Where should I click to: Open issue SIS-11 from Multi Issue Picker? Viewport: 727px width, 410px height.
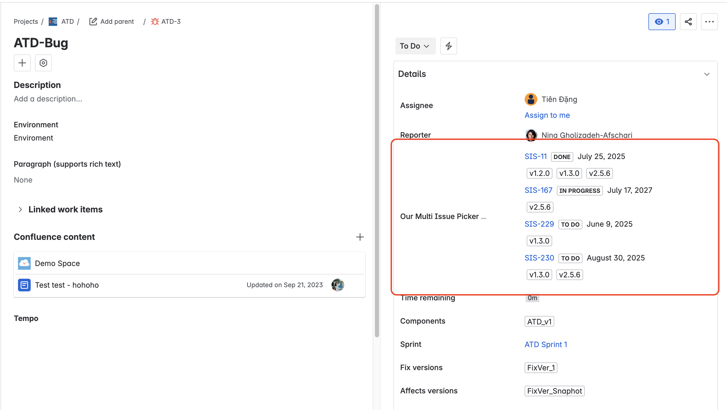click(x=535, y=156)
